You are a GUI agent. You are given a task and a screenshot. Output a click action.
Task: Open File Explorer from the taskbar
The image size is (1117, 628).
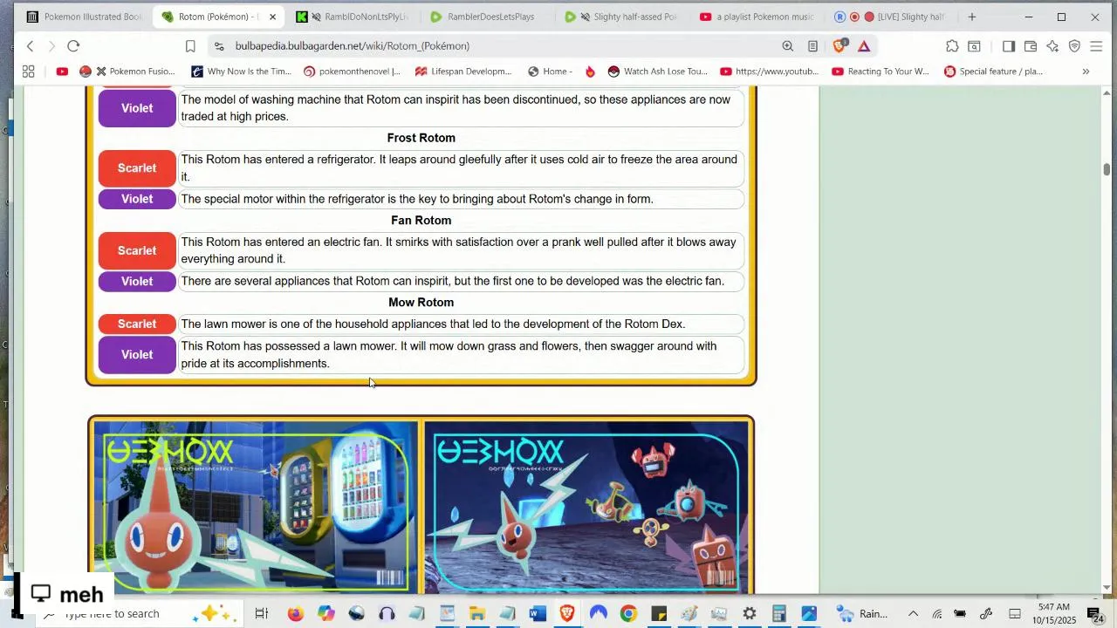point(476,614)
